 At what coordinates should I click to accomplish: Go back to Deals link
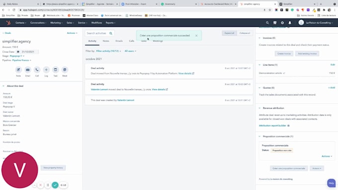coord(6,33)
